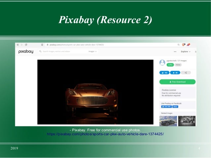Click the green Free Download button
The width and height of the screenshot is (211, 158).
click(177, 82)
